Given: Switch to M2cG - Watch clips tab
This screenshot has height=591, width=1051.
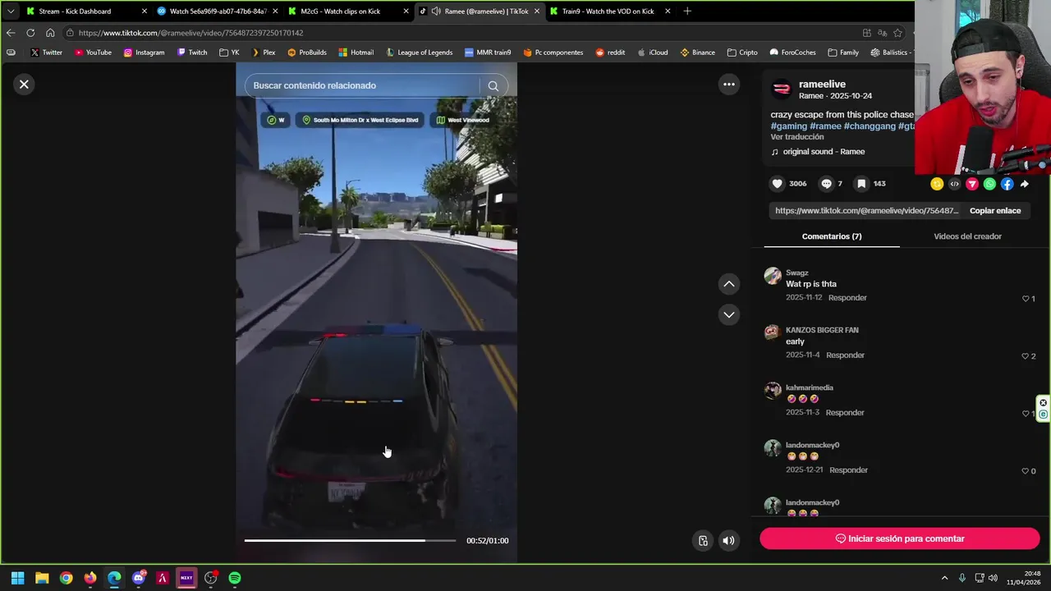Looking at the screenshot, I should [x=348, y=11].
